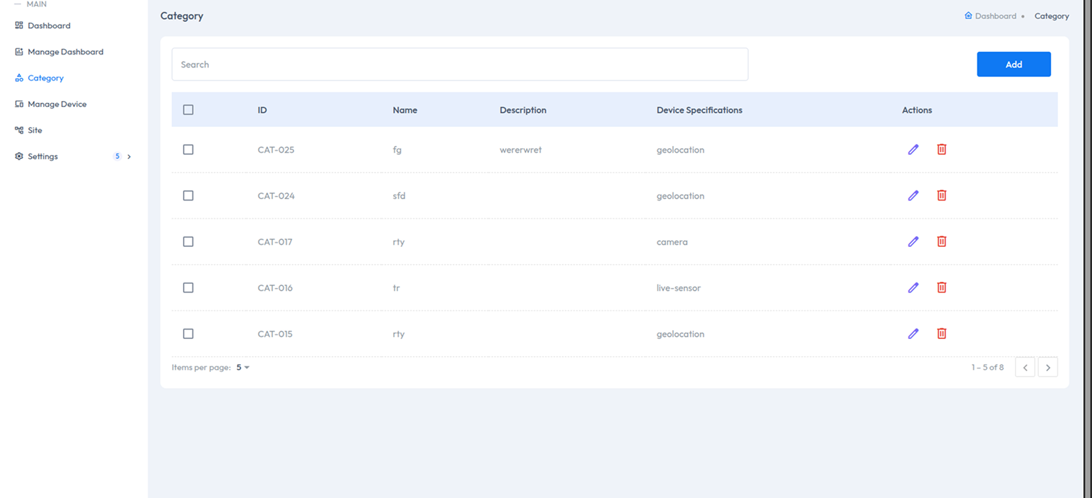The height and width of the screenshot is (498, 1092).
Task: Click the delete trash icon for CAT-025
Action: [942, 149]
